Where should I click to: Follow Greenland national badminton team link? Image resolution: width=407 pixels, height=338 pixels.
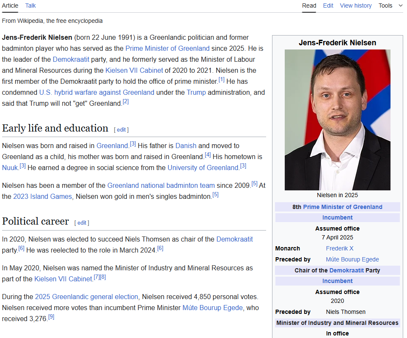click(x=161, y=185)
